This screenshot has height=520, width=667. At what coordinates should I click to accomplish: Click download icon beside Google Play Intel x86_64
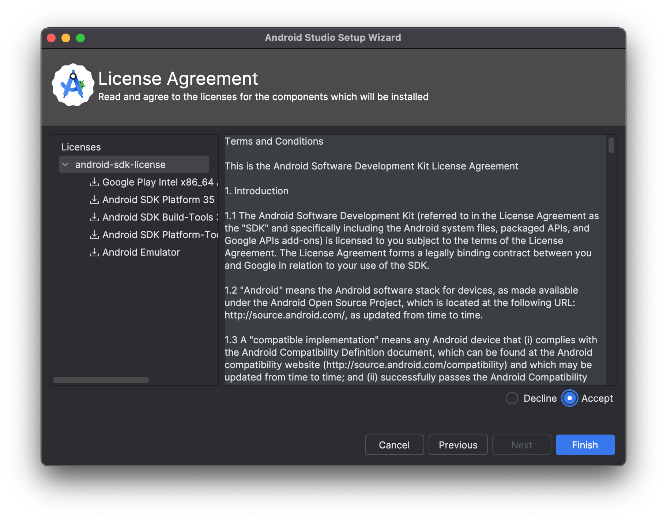point(94,182)
